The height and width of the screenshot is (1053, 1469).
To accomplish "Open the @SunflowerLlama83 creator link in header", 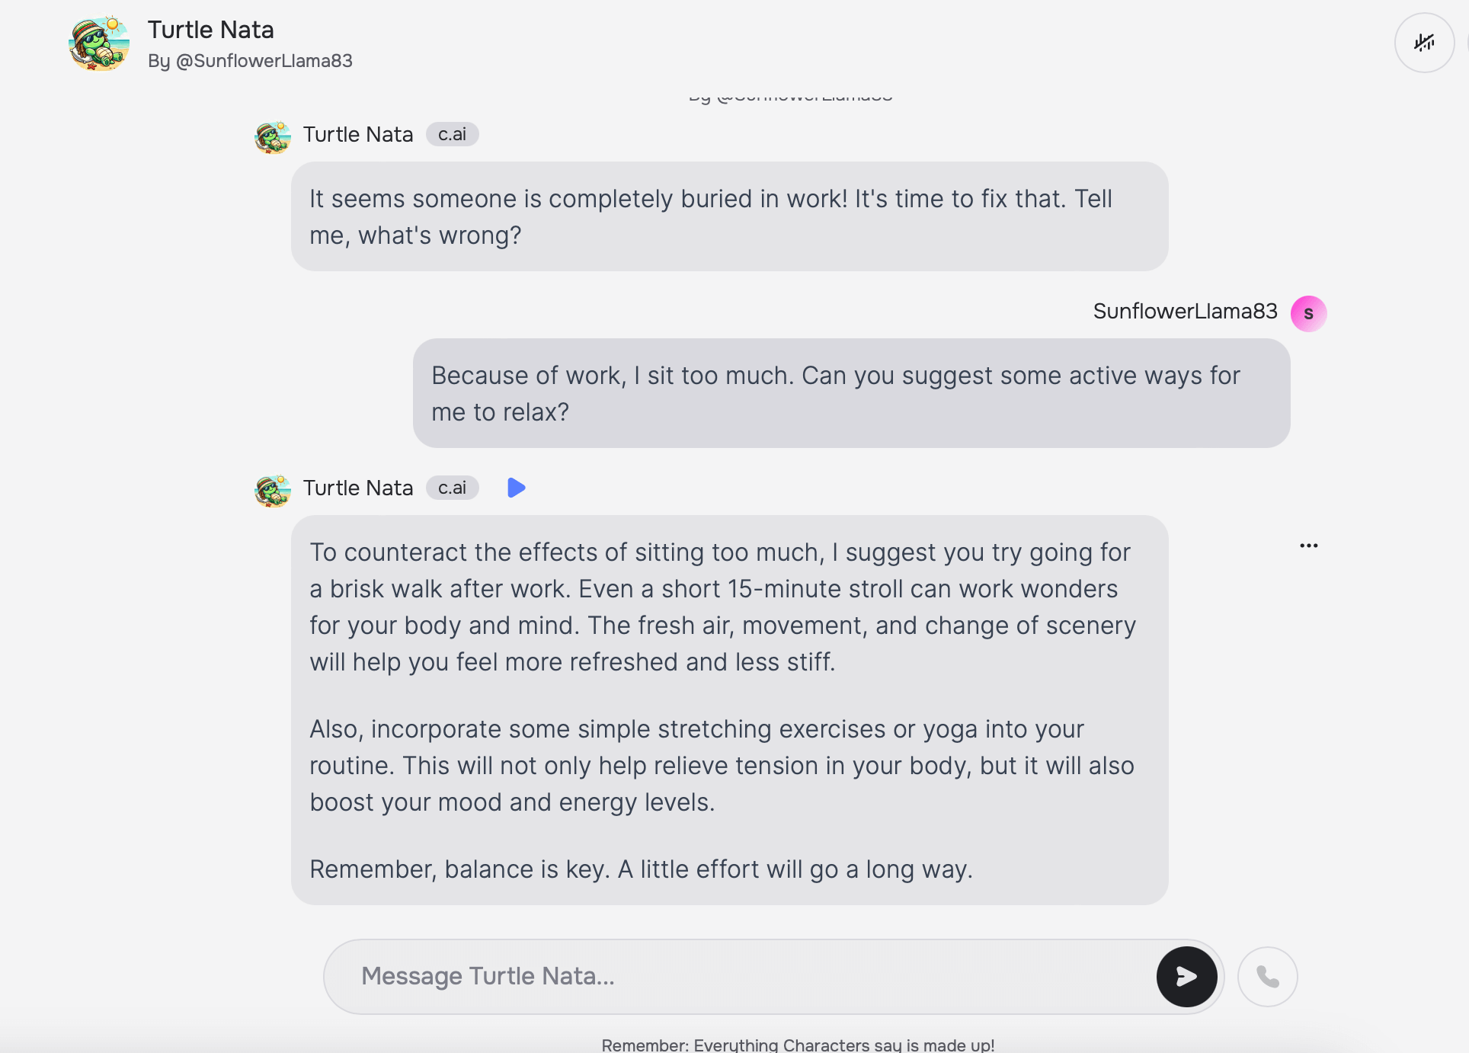I will (264, 61).
